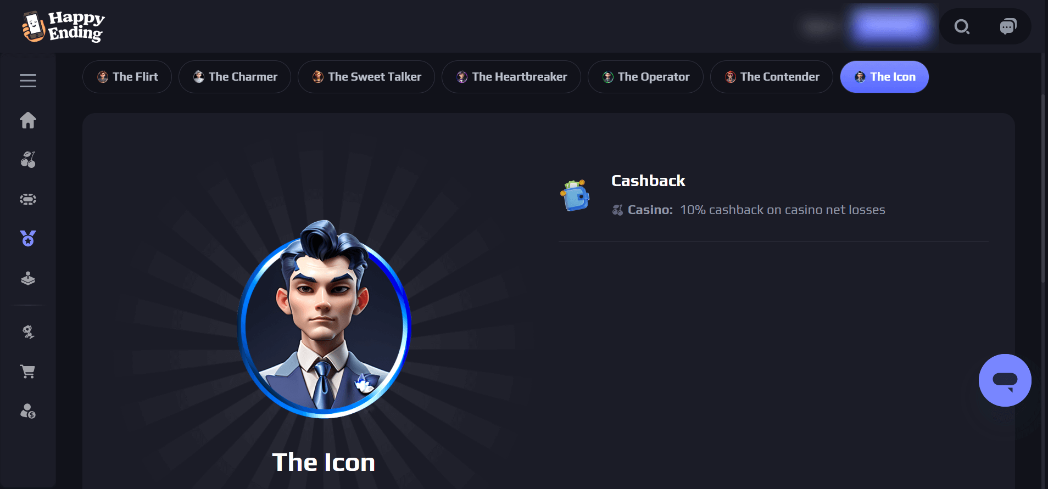This screenshot has height=489, width=1048.
Task: Select The Contender tab
Action: tap(772, 77)
